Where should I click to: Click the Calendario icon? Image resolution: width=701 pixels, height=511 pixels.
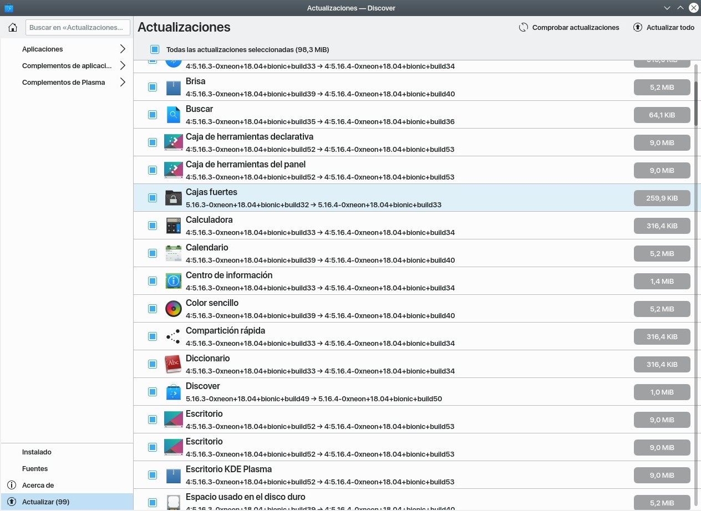point(174,253)
